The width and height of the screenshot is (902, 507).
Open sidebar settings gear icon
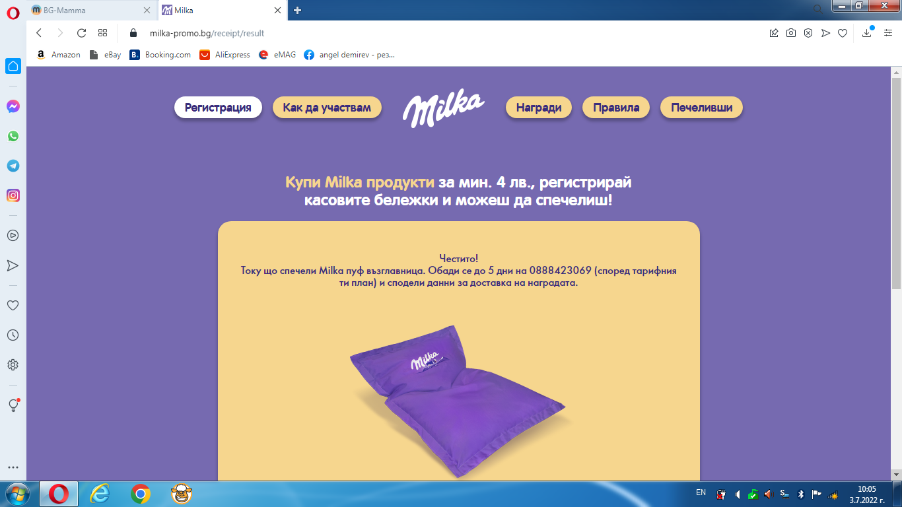tap(13, 364)
